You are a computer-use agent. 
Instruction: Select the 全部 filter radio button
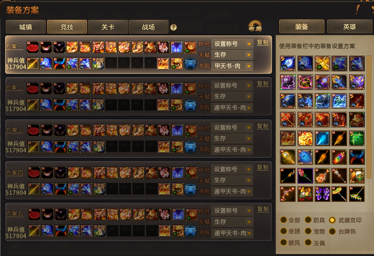click(284, 220)
